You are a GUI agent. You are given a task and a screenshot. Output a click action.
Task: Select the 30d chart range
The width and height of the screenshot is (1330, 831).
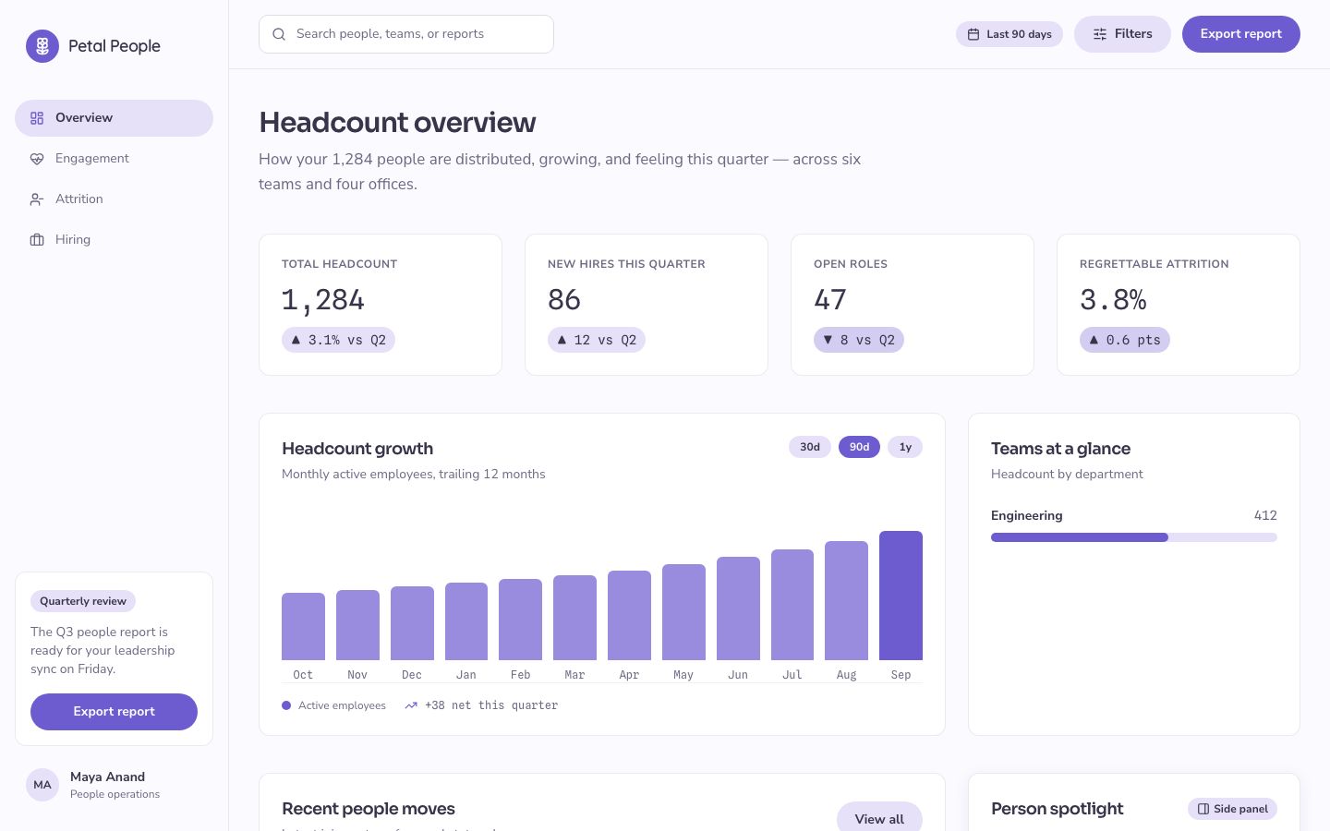pyautogui.click(x=810, y=447)
